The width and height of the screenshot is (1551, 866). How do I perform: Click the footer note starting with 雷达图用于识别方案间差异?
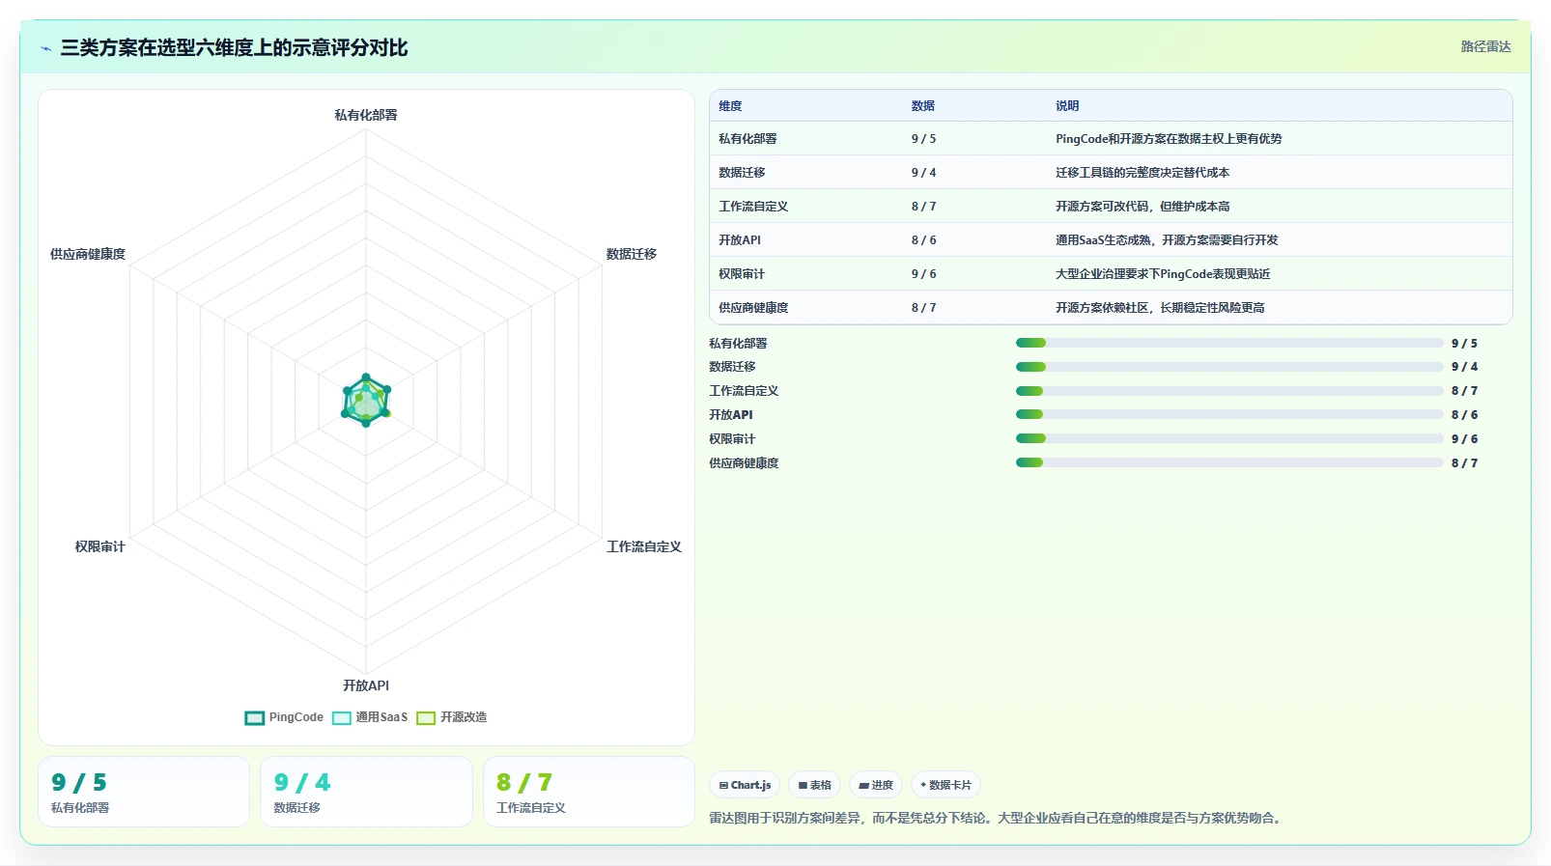tap(997, 818)
